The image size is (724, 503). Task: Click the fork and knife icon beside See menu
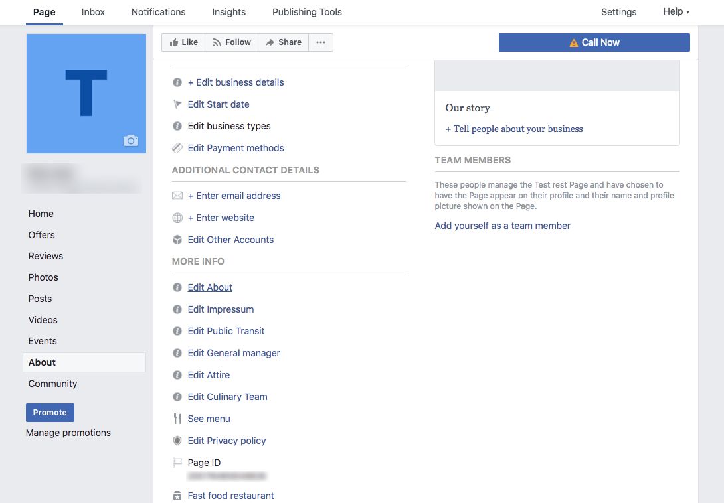(177, 419)
